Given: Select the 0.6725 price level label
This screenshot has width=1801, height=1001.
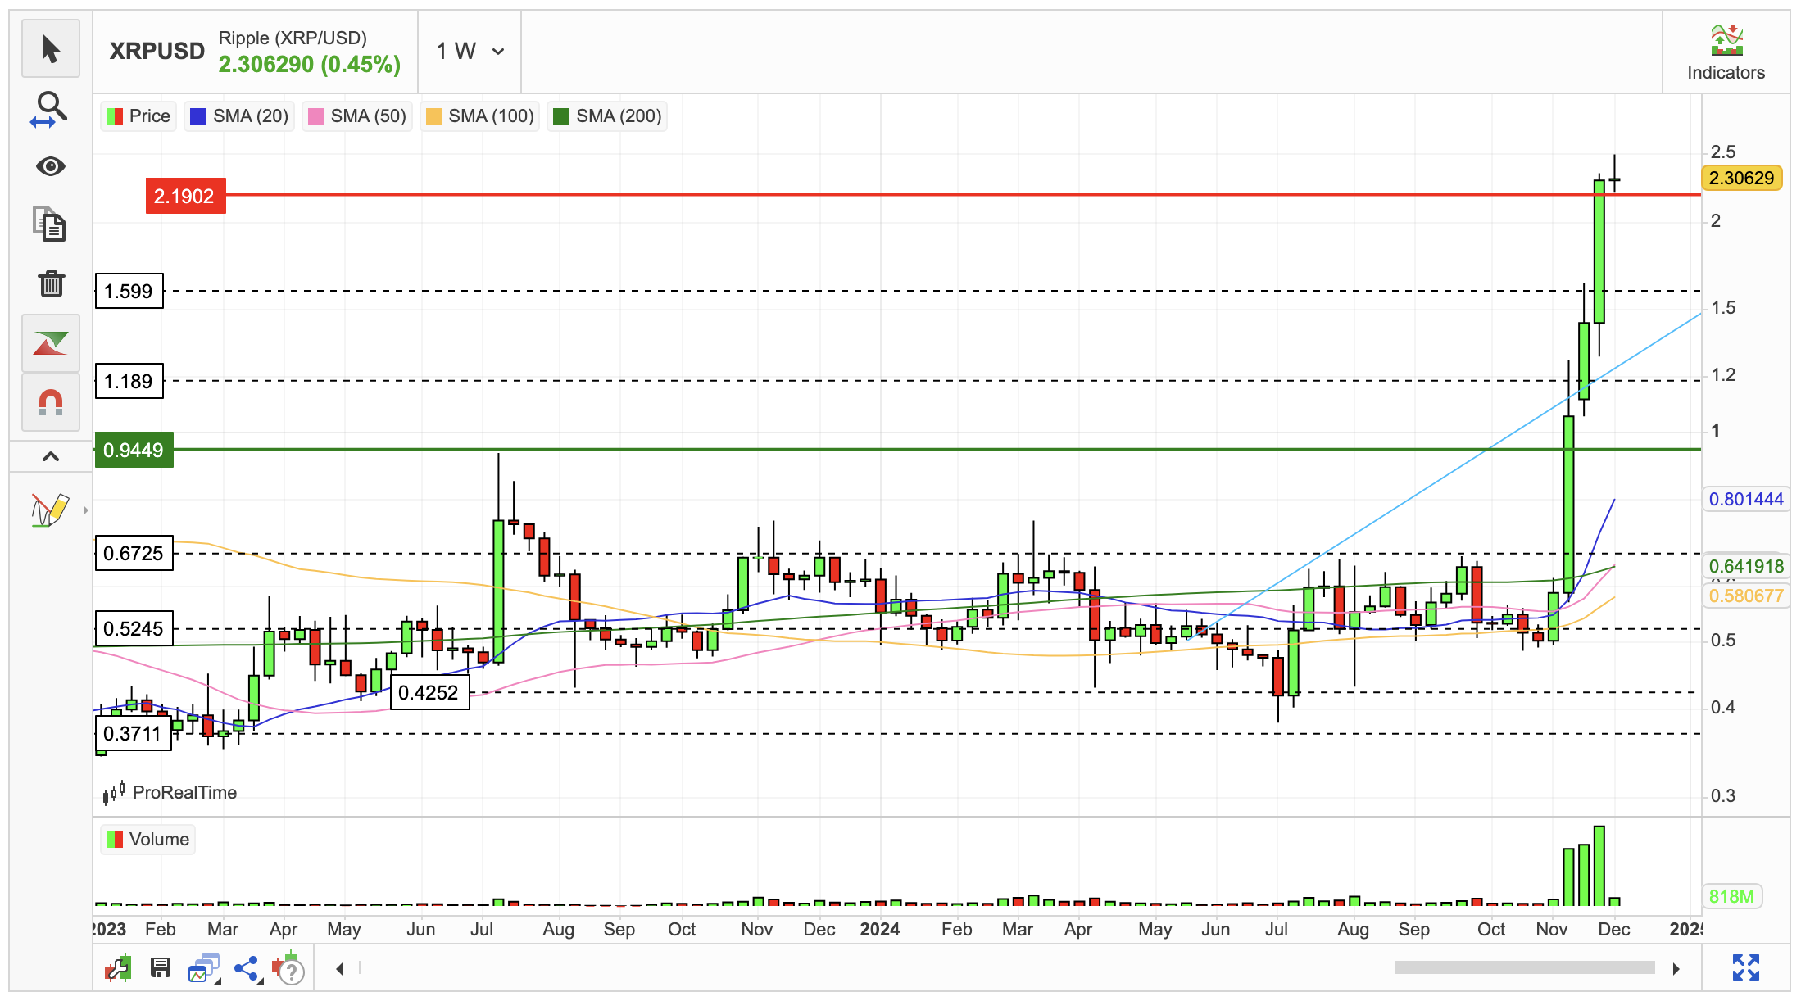Looking at the screenshot, I should click(134, 553).
